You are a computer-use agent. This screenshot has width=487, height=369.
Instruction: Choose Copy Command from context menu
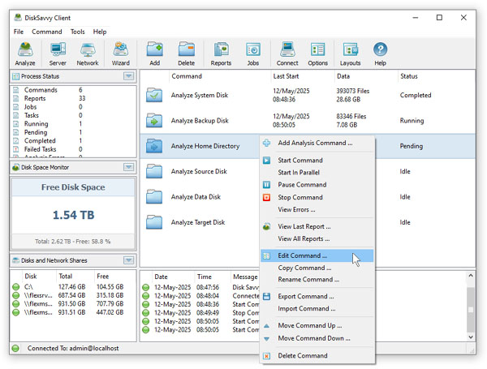[x=317, y=268]
